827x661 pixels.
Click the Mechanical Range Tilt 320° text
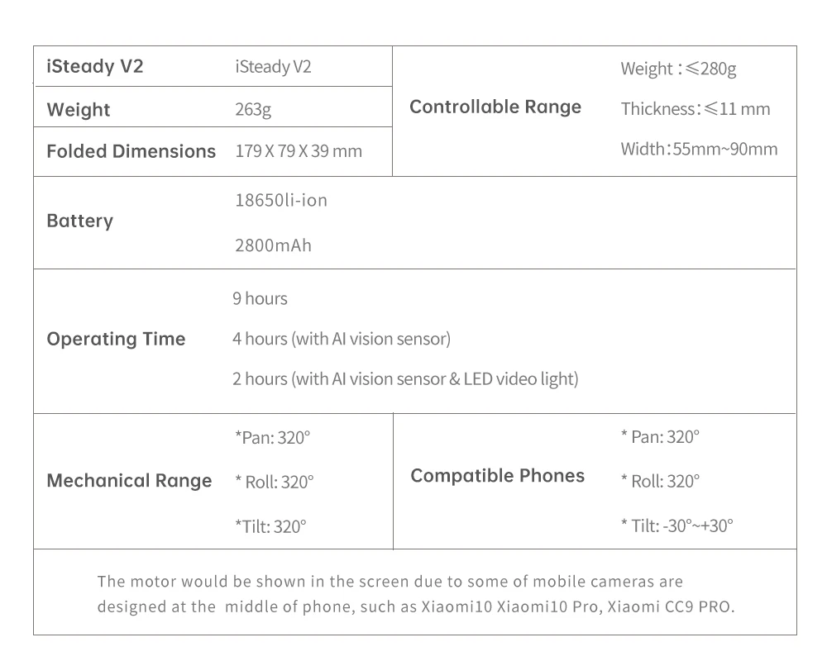click(270, 525)
